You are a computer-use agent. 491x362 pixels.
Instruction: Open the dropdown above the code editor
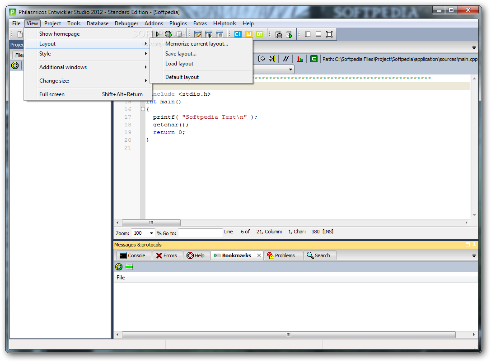click(x=290, y=69)
